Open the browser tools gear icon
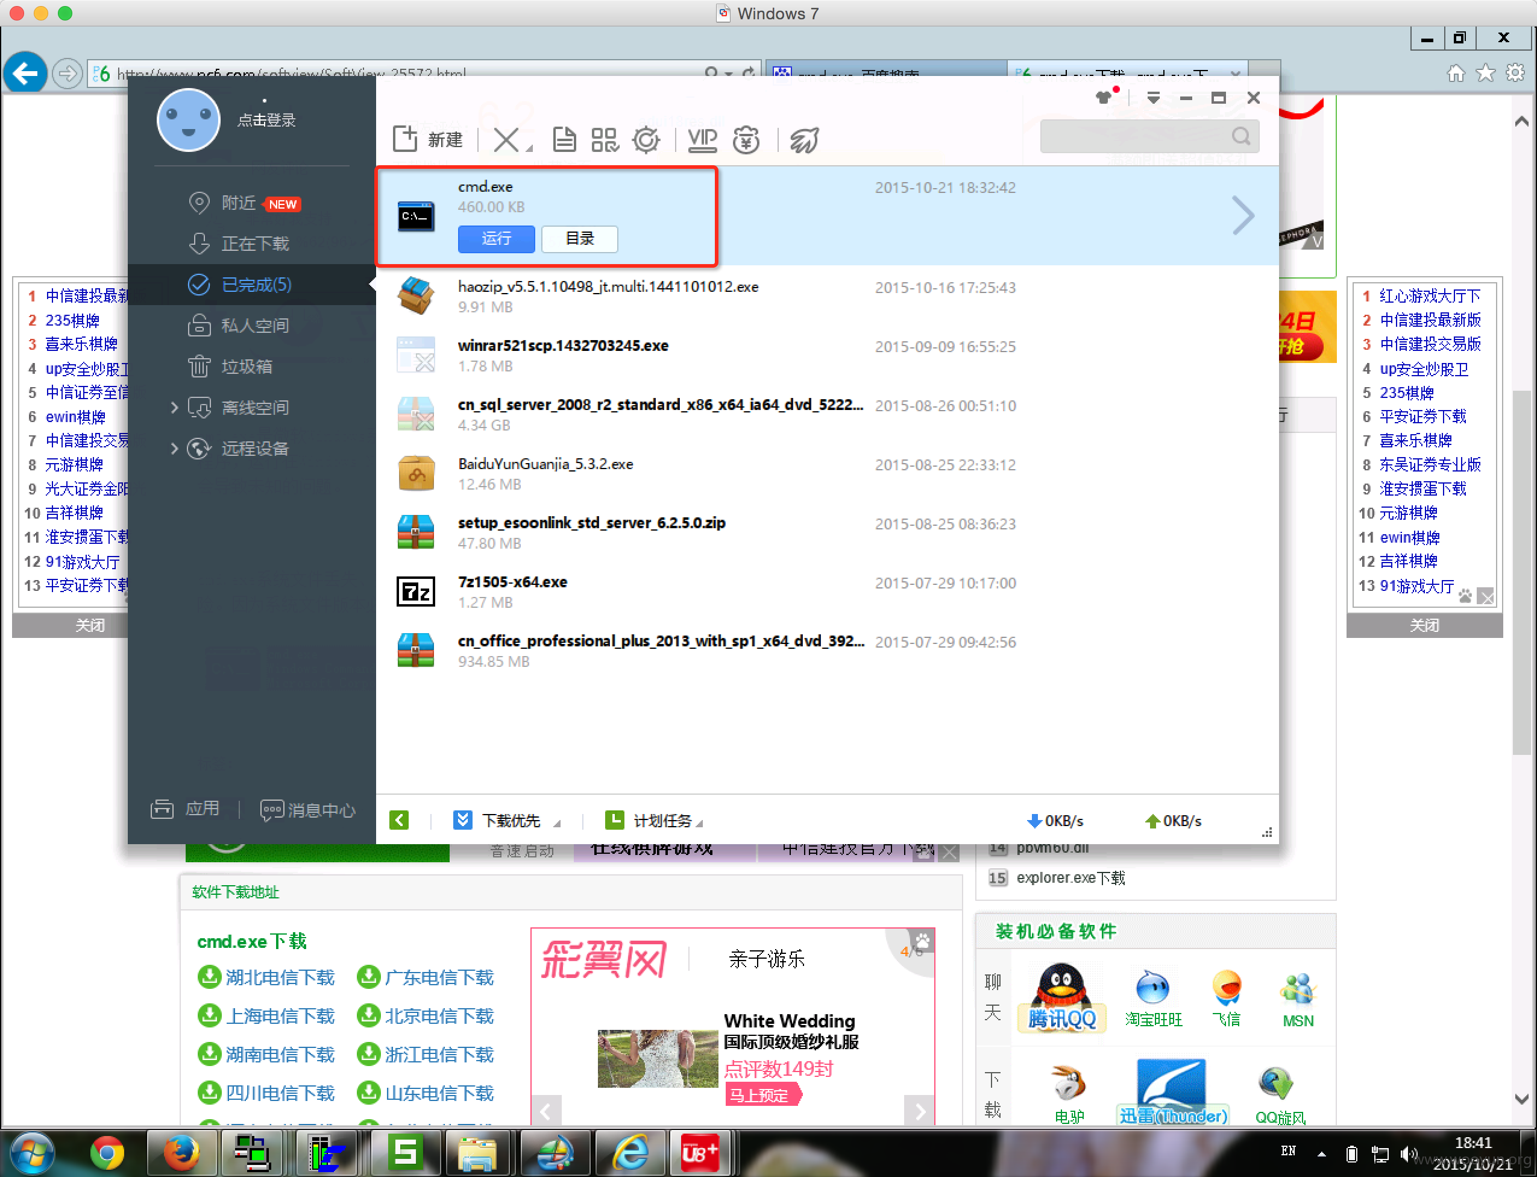Screen dimensions: 1537x1177 pyautogui.click(x=1515, y=73)
